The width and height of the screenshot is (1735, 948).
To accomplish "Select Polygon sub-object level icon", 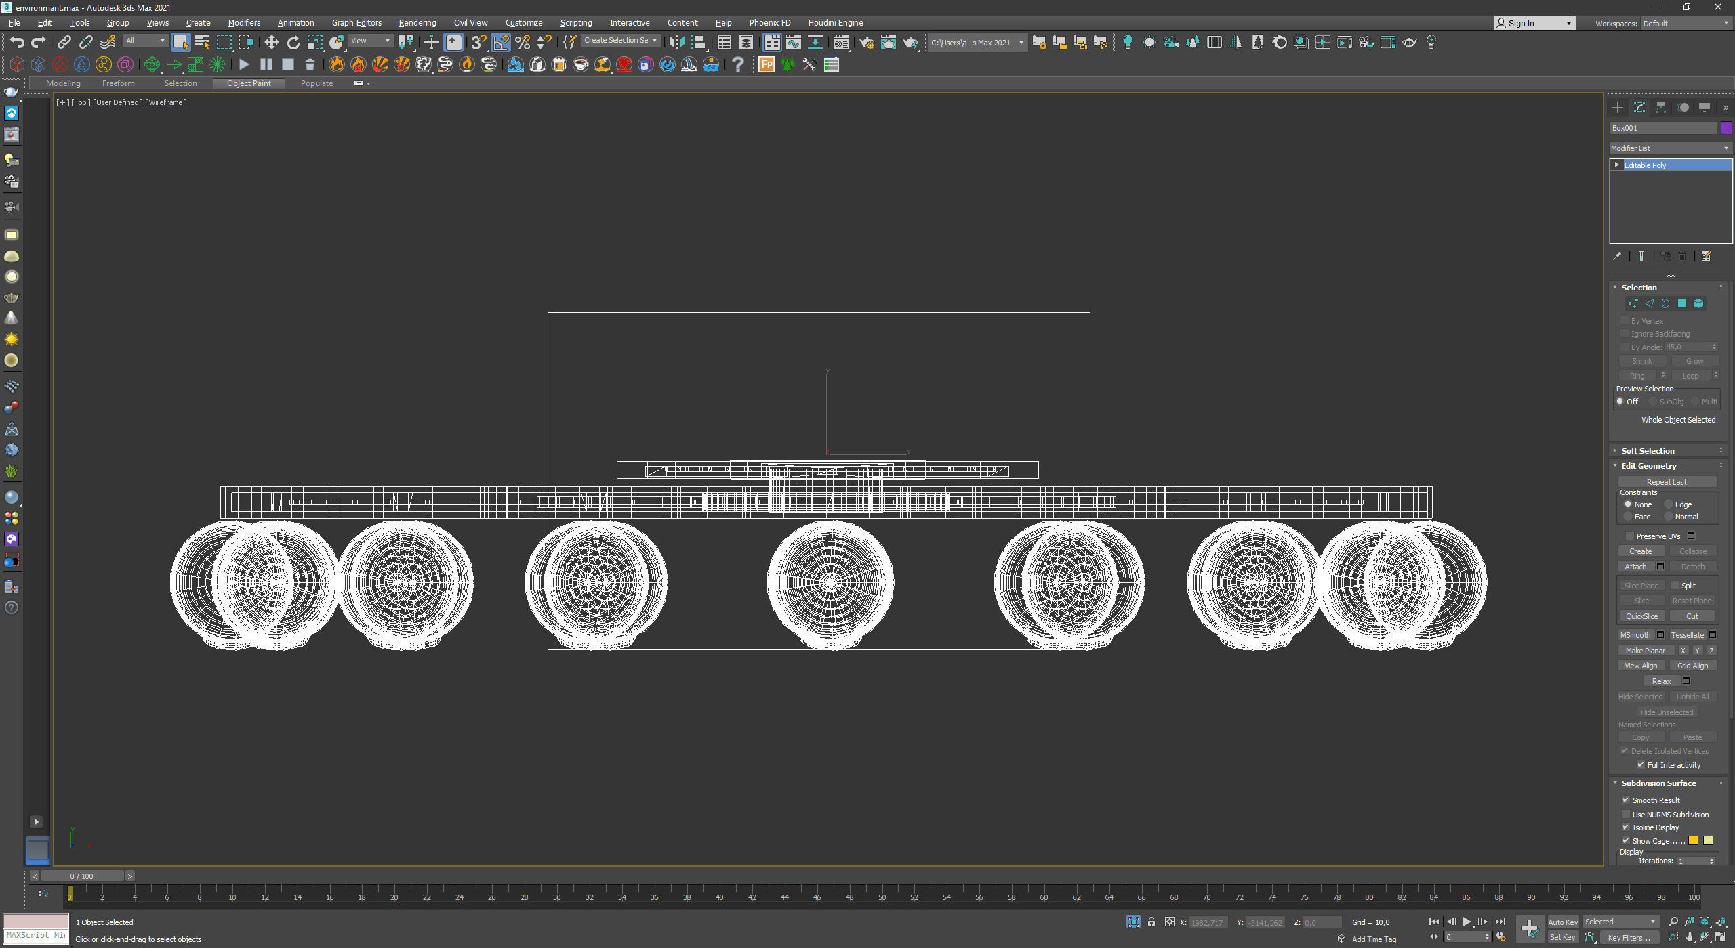I will [x=1681, y=304].
